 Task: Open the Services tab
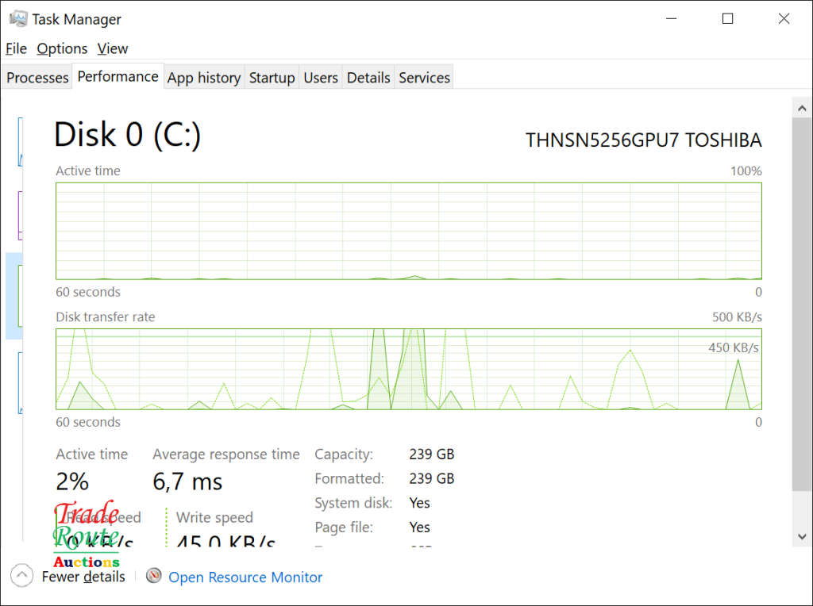click(424, 78)
